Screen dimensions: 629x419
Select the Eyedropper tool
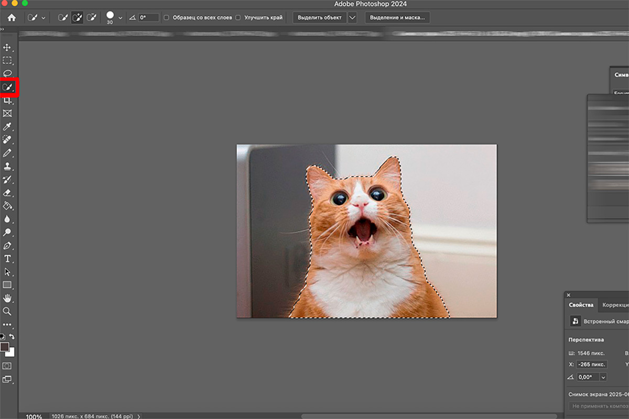(7, 127)
